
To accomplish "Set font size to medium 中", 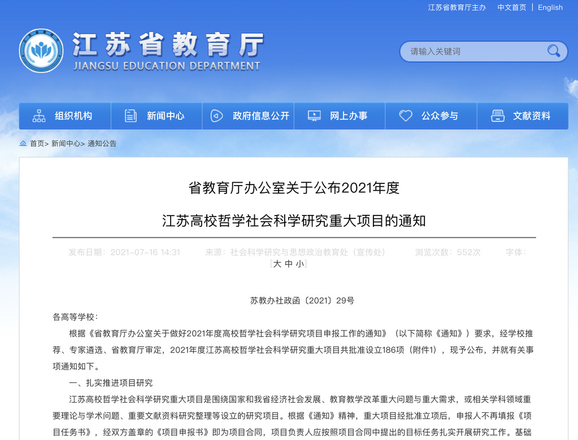I will coord(288,263).
